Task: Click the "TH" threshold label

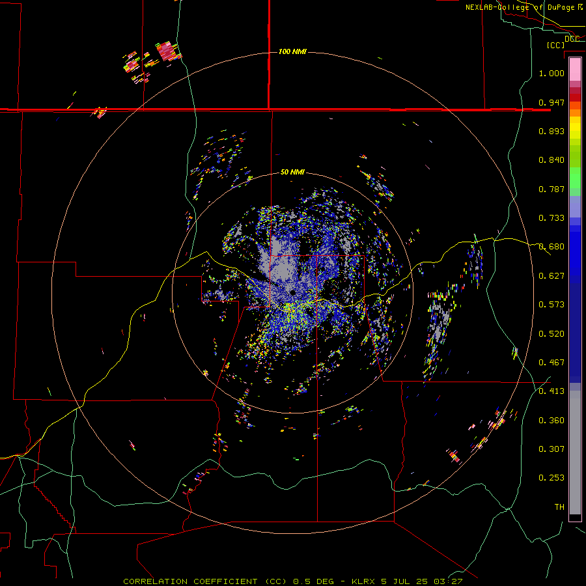Action: [559, 507]
